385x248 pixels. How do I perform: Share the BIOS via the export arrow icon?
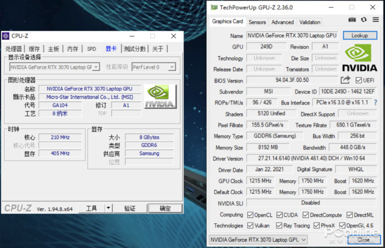(x=345, y=80)
